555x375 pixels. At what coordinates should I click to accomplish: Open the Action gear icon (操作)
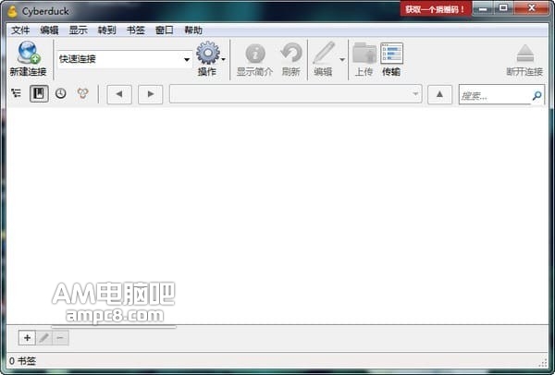coord(208,53)
